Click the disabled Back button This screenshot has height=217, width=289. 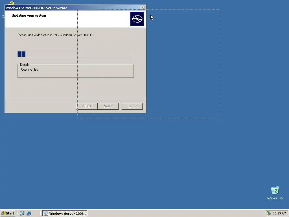[87, 106]
